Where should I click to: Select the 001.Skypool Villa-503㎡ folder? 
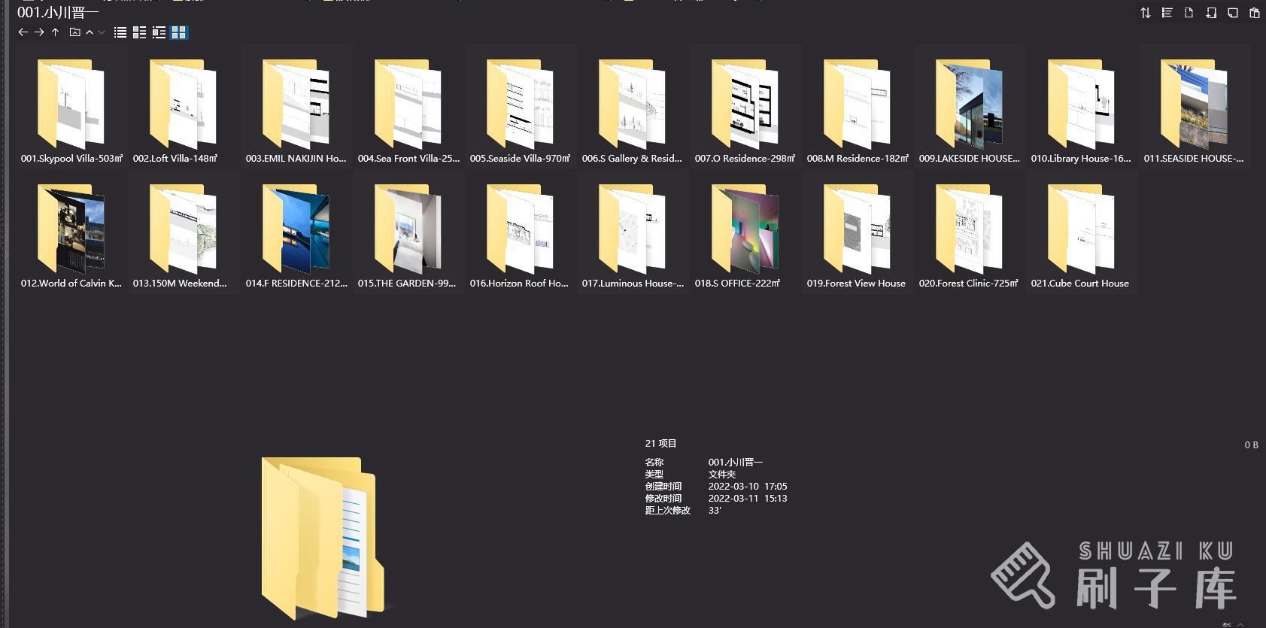71,105
